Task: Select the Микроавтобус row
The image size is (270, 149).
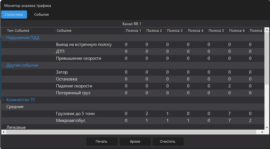Action: tap(133, 121)
